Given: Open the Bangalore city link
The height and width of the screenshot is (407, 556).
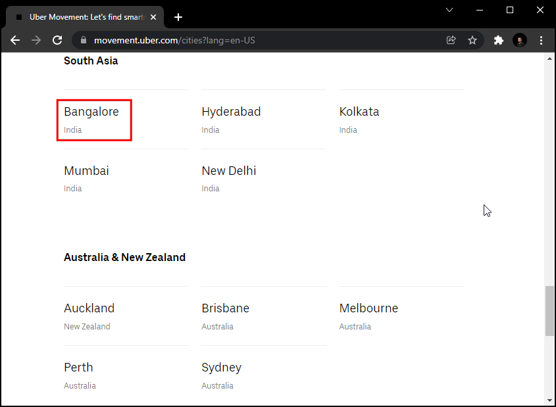Looking at the screenshot, I should pos(91,112).
